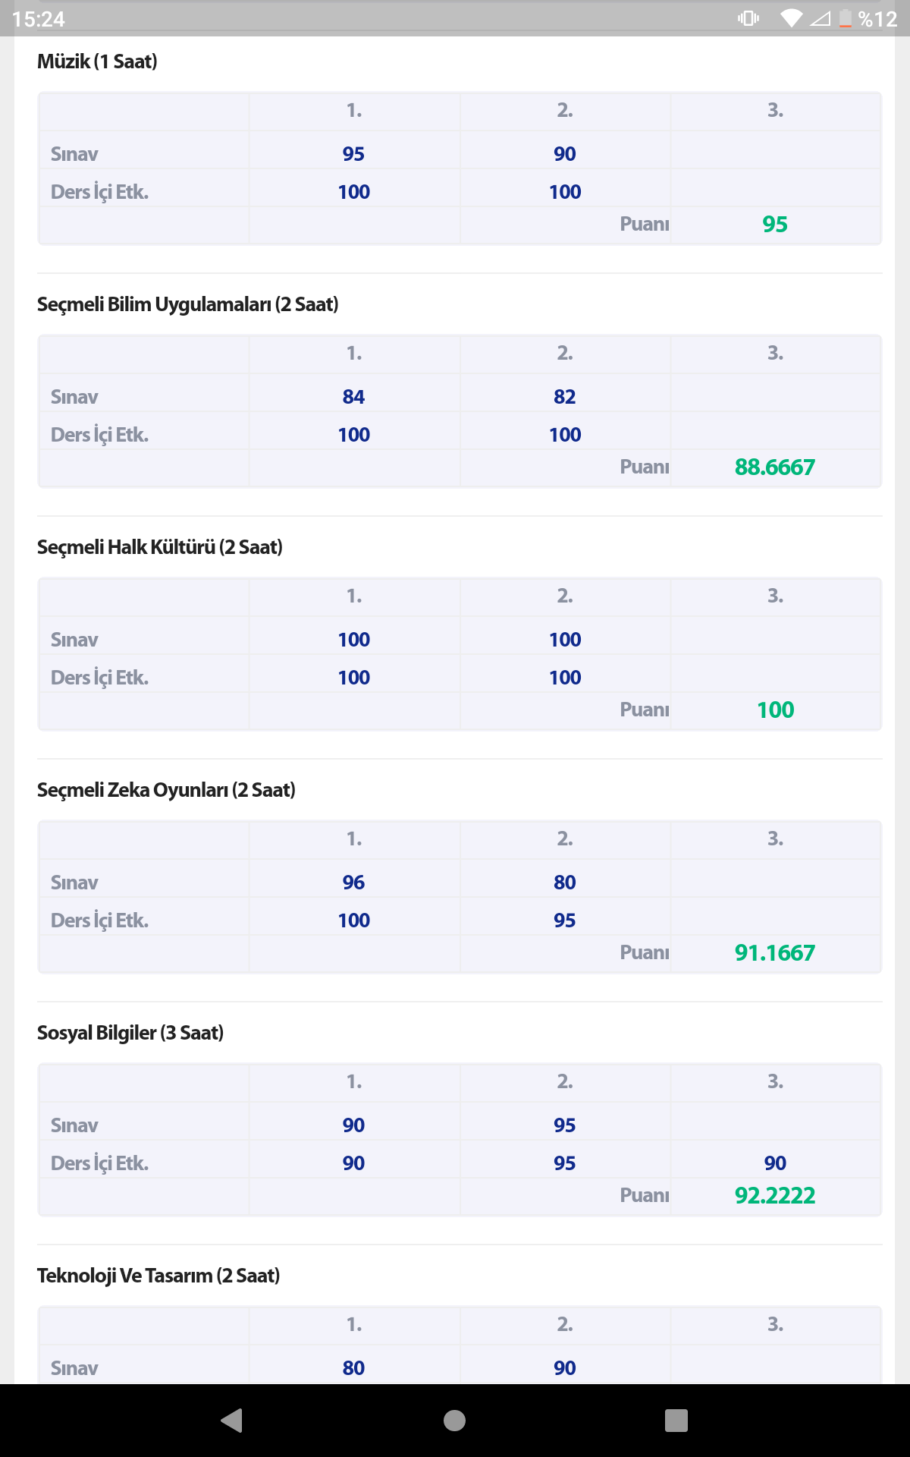Select the Müzik (1 Saat) course heading

click(x=97, y=61)
